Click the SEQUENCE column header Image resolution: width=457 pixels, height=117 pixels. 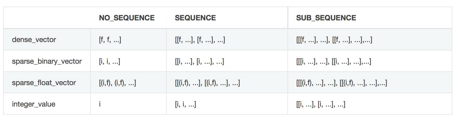[195, 18]
